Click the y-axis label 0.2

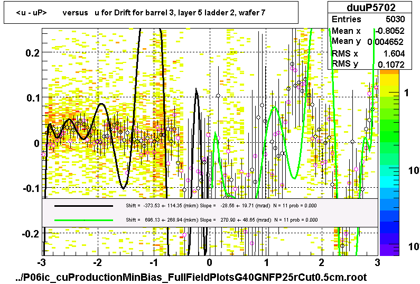(33, 53)
